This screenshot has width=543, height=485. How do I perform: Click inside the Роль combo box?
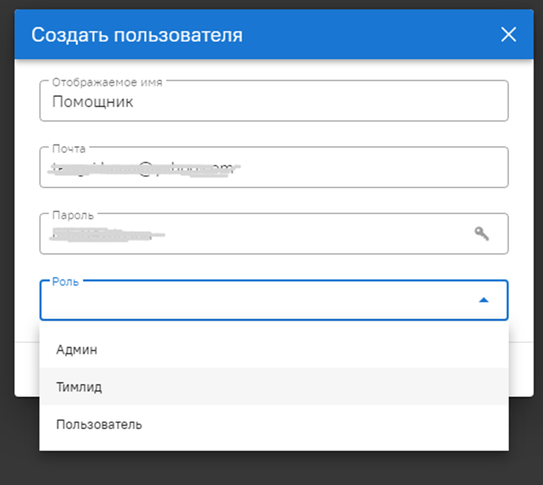[x=251, y=301]
